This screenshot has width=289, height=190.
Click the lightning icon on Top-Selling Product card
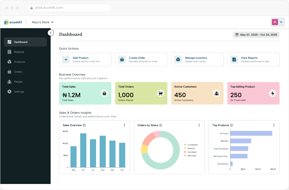tap(273, 93)
